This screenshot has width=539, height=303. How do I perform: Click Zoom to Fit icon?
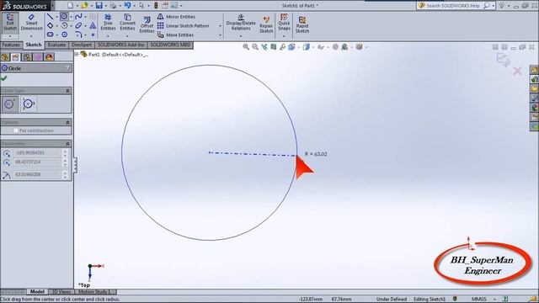[246, 47]
